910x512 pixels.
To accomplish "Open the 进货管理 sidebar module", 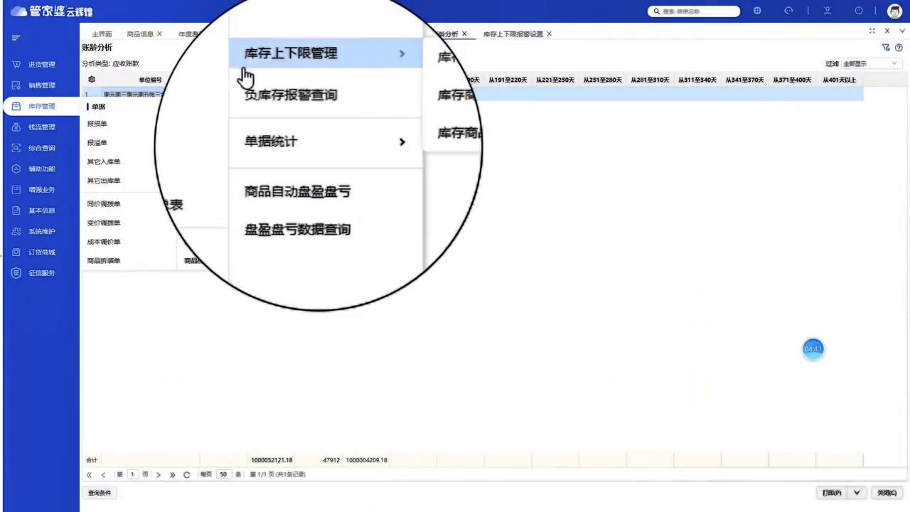I will click(41, 64).
